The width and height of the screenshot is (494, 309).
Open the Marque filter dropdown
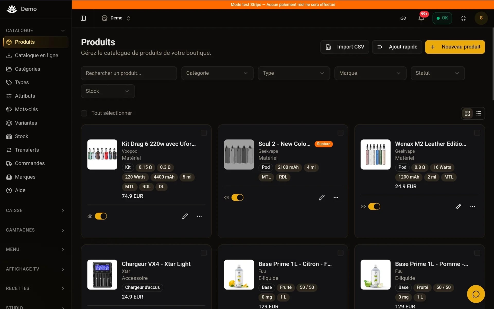point(370,73)
